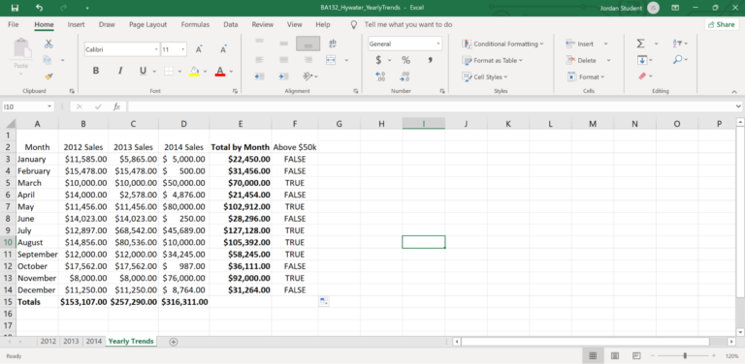
Task: Click the Auto Fill Options icon
Action: (x=324, y=301)
